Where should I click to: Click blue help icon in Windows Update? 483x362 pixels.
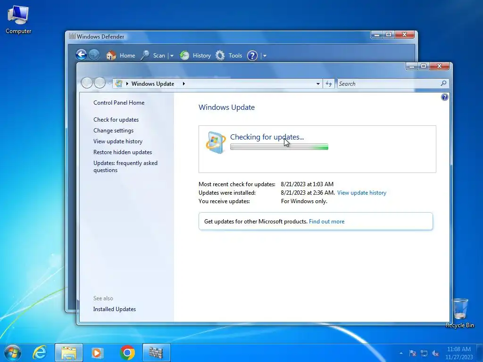444,97
